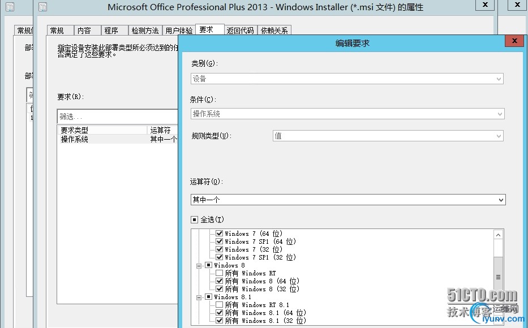Uncheck Windows 7 (64 位)
This screenshot has height=328, width=528.
coord(219,233)
